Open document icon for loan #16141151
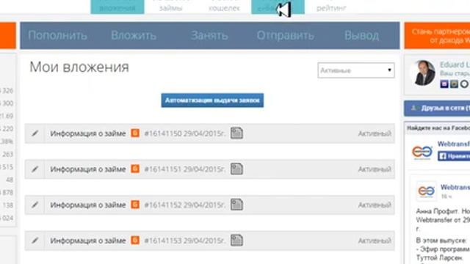 [236, 169]
